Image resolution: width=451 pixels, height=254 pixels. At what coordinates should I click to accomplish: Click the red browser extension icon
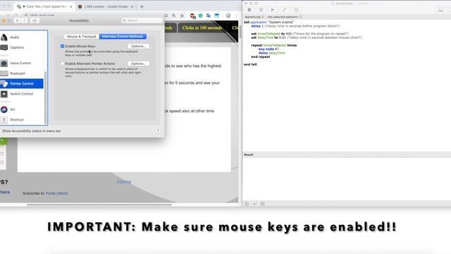pyautogui.click(x=192, y=16)
